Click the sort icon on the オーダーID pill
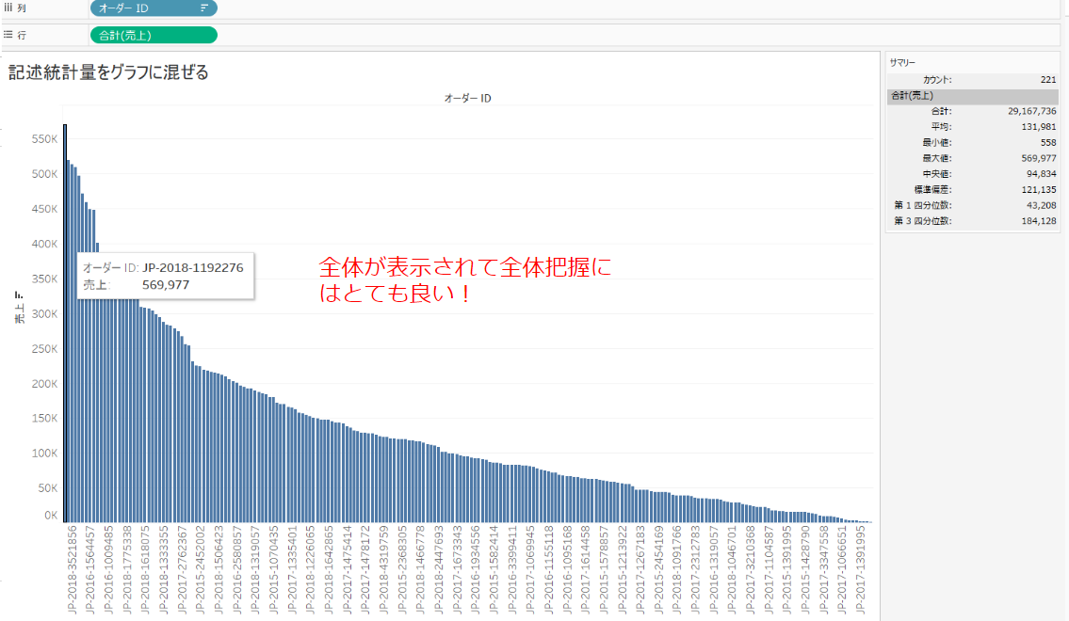Screen dimensions: 1069x621 point(206,8)
